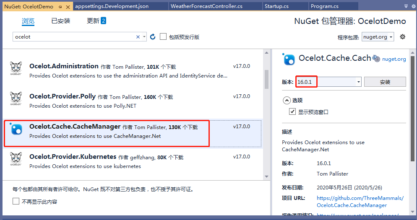Image resolution: width=417 pixels, height=220 pixels.
Task: Open the nuget.org package source dropdown
Action: (378, 37)
